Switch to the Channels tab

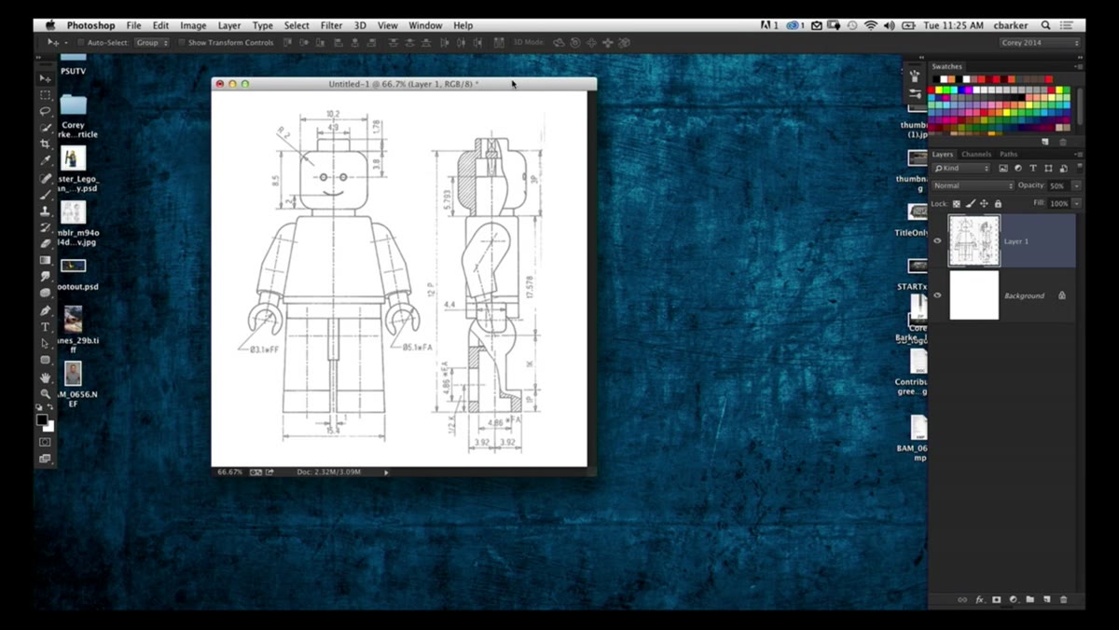976,154
